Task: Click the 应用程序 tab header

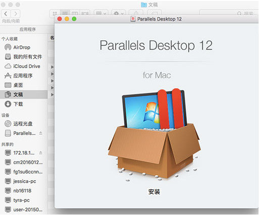Action: click(27, 29)
